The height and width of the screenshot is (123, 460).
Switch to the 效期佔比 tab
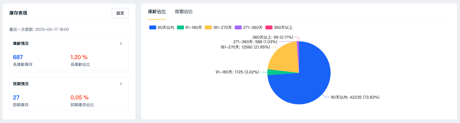coord(184,12)
